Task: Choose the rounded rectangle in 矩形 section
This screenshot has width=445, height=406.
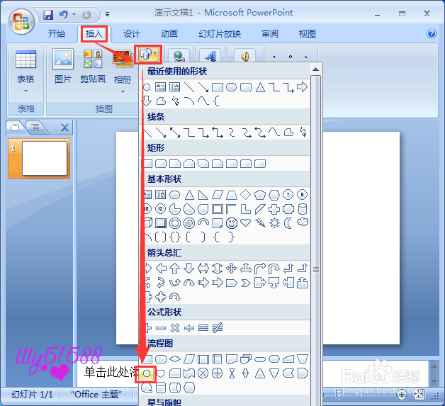Action: tap(161, 164)
